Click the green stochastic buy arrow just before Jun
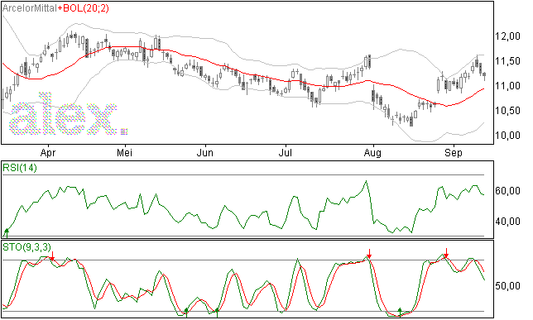 (x=186, y=312)
